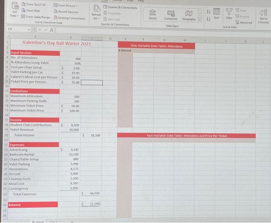The width and height of the screenshot is (271, 223).
Task: Select 'No. of Attendees' label cell
Action: coord(35,58)
